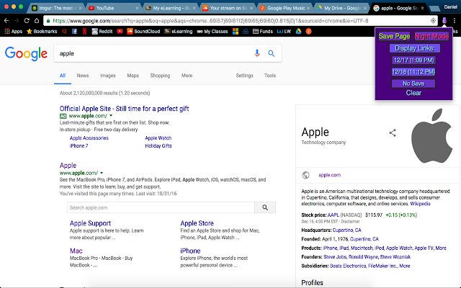Open the Facebook bookmark icon
Screen dimensions: 461x288
pos(74,31)
